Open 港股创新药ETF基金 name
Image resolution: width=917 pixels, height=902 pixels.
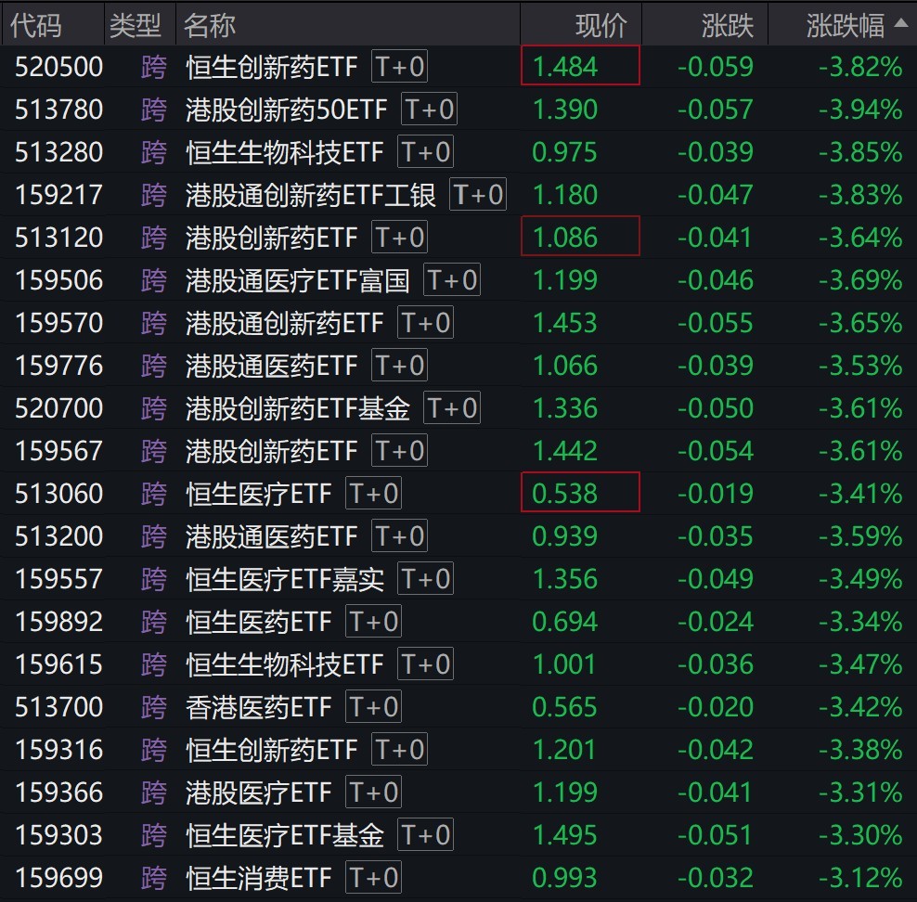298,408
